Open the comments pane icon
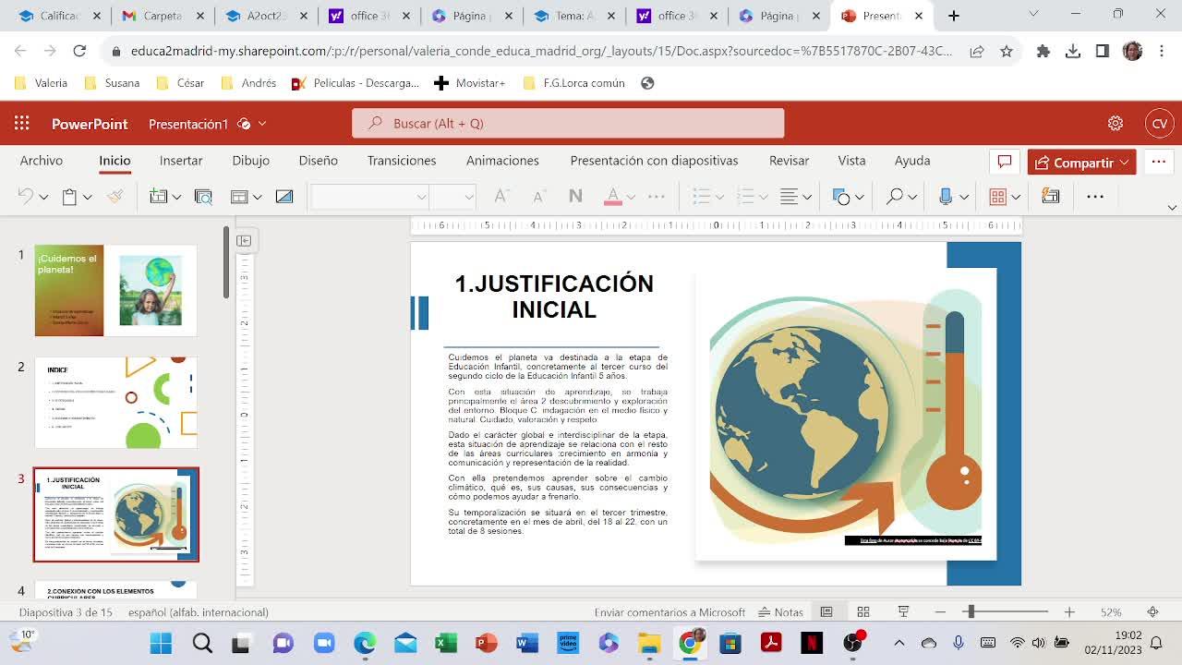Image resolution: width=1182 pixels, height=665 pixels. 1004,162
